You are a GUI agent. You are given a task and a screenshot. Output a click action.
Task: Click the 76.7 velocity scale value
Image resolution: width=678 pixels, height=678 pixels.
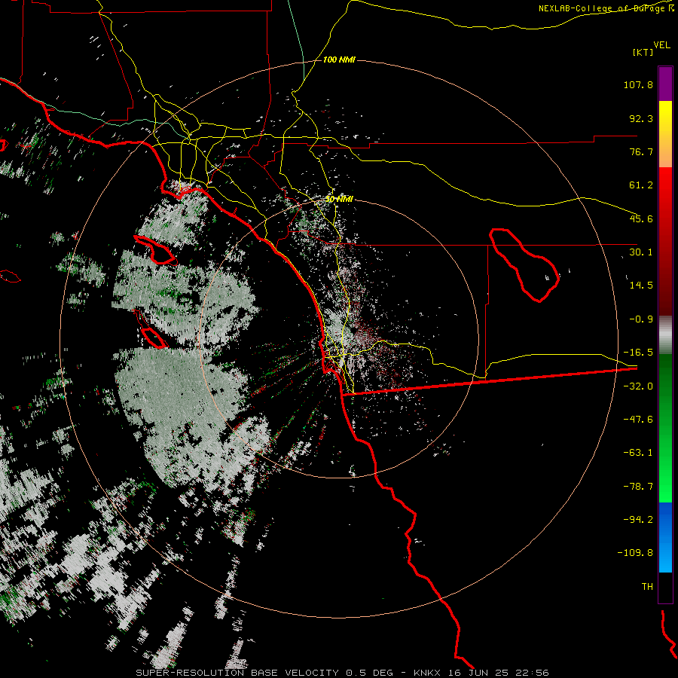[641, 151]
